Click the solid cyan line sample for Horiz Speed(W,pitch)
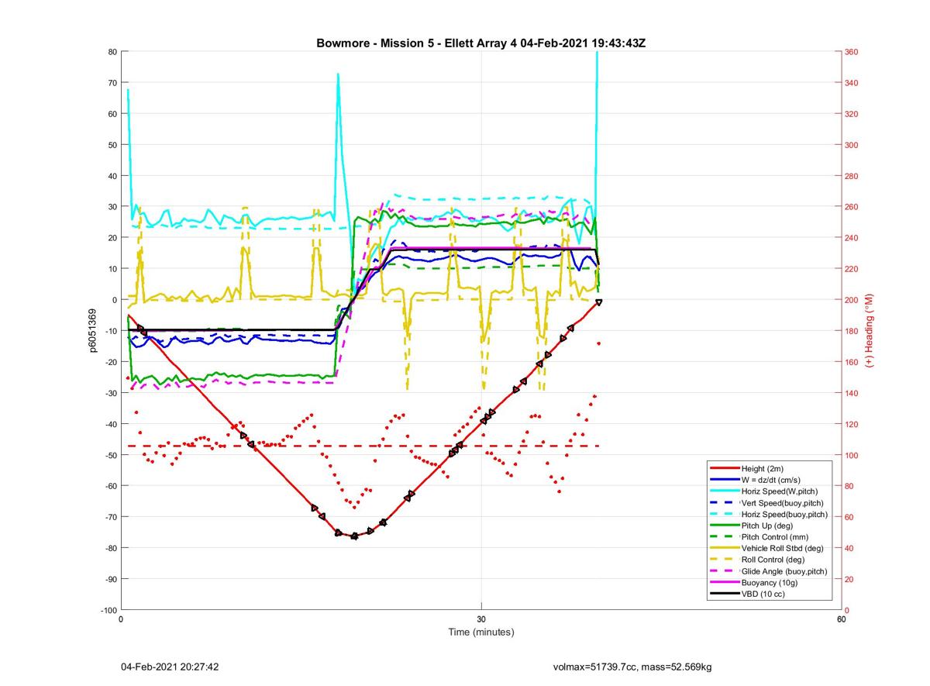The height and width of the screenshot is (686, 930). point(725,491)
